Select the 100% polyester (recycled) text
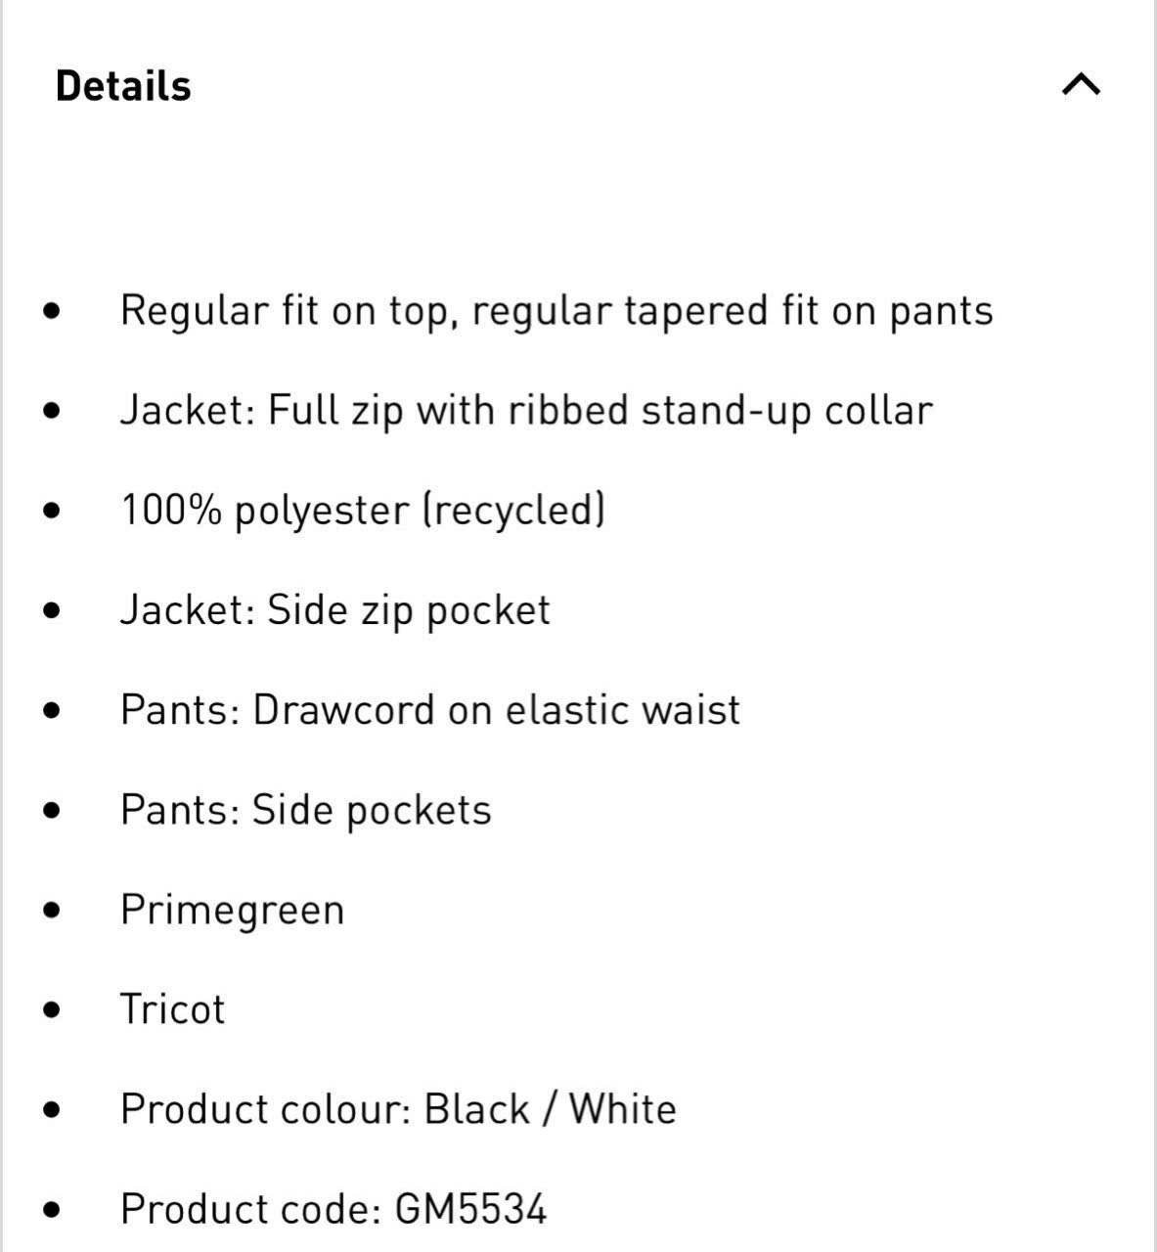This screenshot has height=1252, width=1157. (x=363, y=511)
